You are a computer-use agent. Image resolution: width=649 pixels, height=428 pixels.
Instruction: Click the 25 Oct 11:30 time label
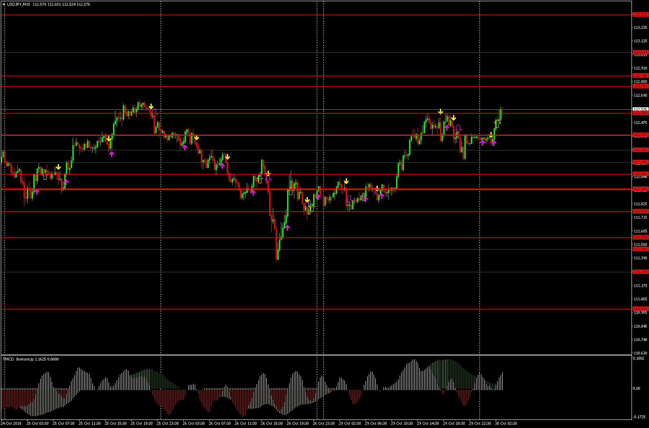coord(90,424)
